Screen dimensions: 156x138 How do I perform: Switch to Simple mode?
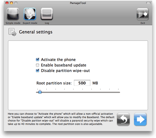pos(13,14)
